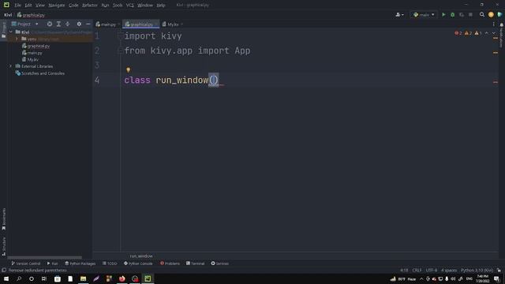This screenshot has width=505, height=284.
Task: Open line separator CRLF selector
Action: click(417, 270)
